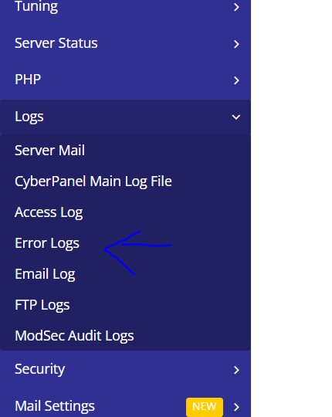Open Server Mail logs
Viewport: 332px width, 417px height.
49,151
